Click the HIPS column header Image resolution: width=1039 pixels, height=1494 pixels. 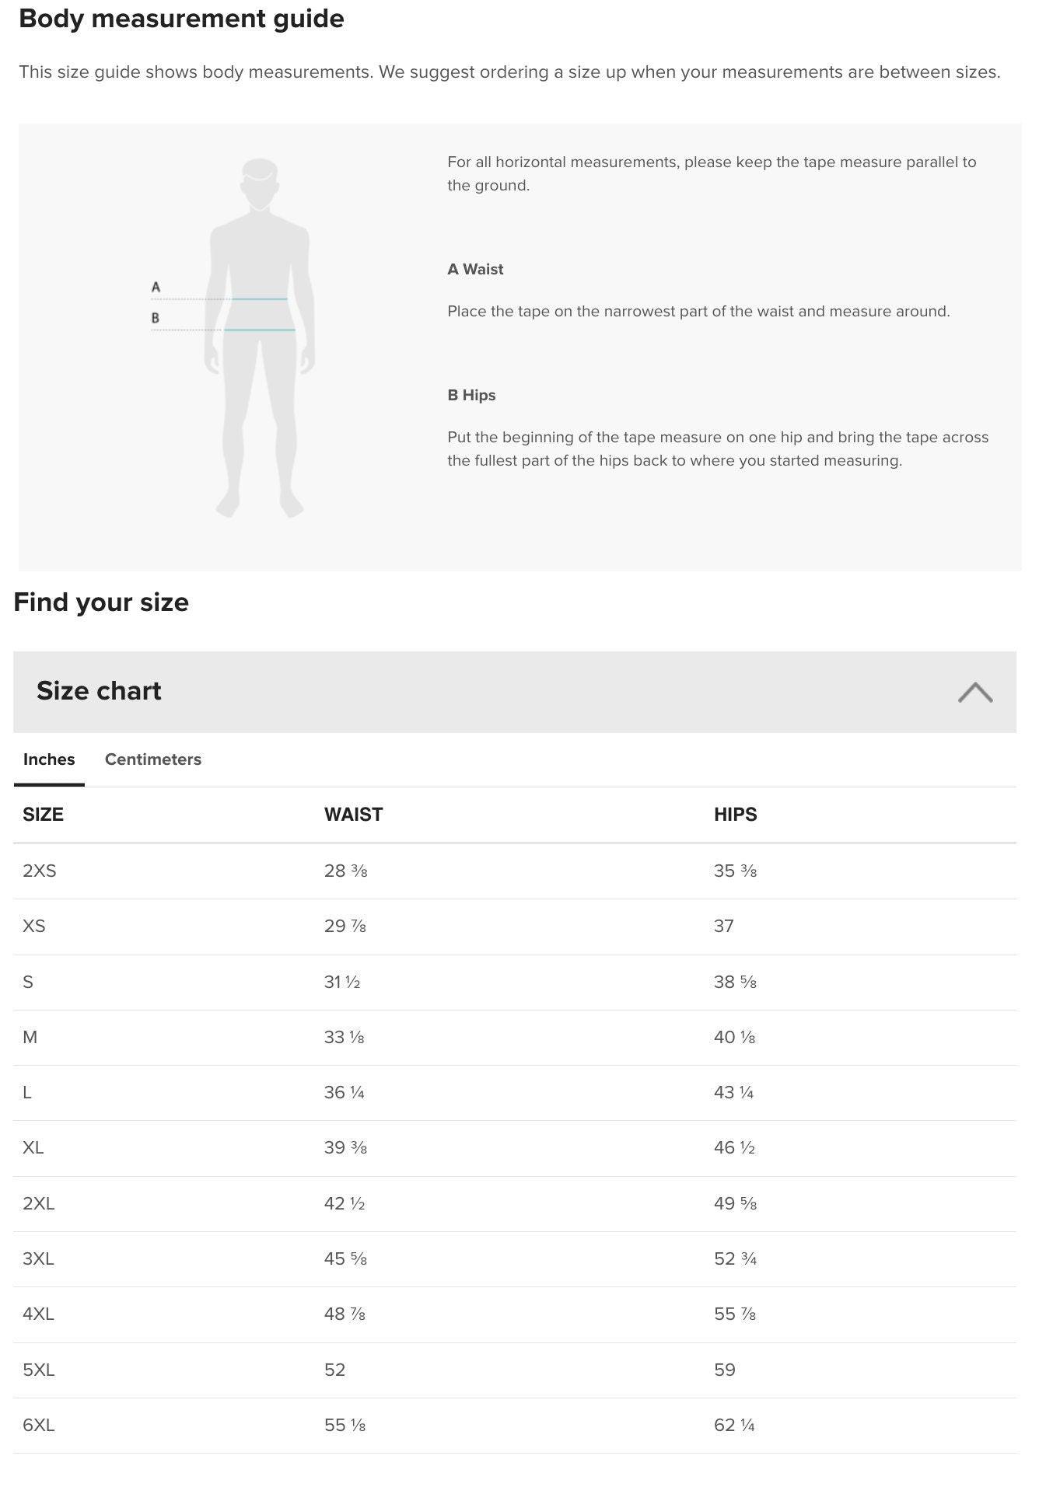click(x=736, y=814)
